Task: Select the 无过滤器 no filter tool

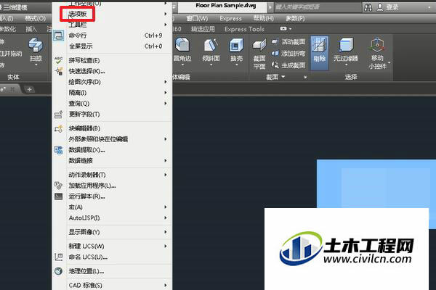Action: point(346,51)
